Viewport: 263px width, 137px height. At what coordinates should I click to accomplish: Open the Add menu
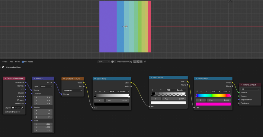[x=11, y=62]
